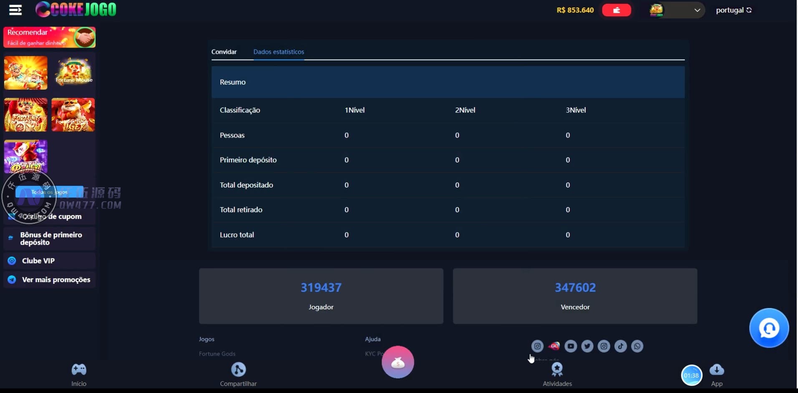The width and height of the screenshot is (798, 393).
Task: Open the Twitter social link
Action: 587,346
